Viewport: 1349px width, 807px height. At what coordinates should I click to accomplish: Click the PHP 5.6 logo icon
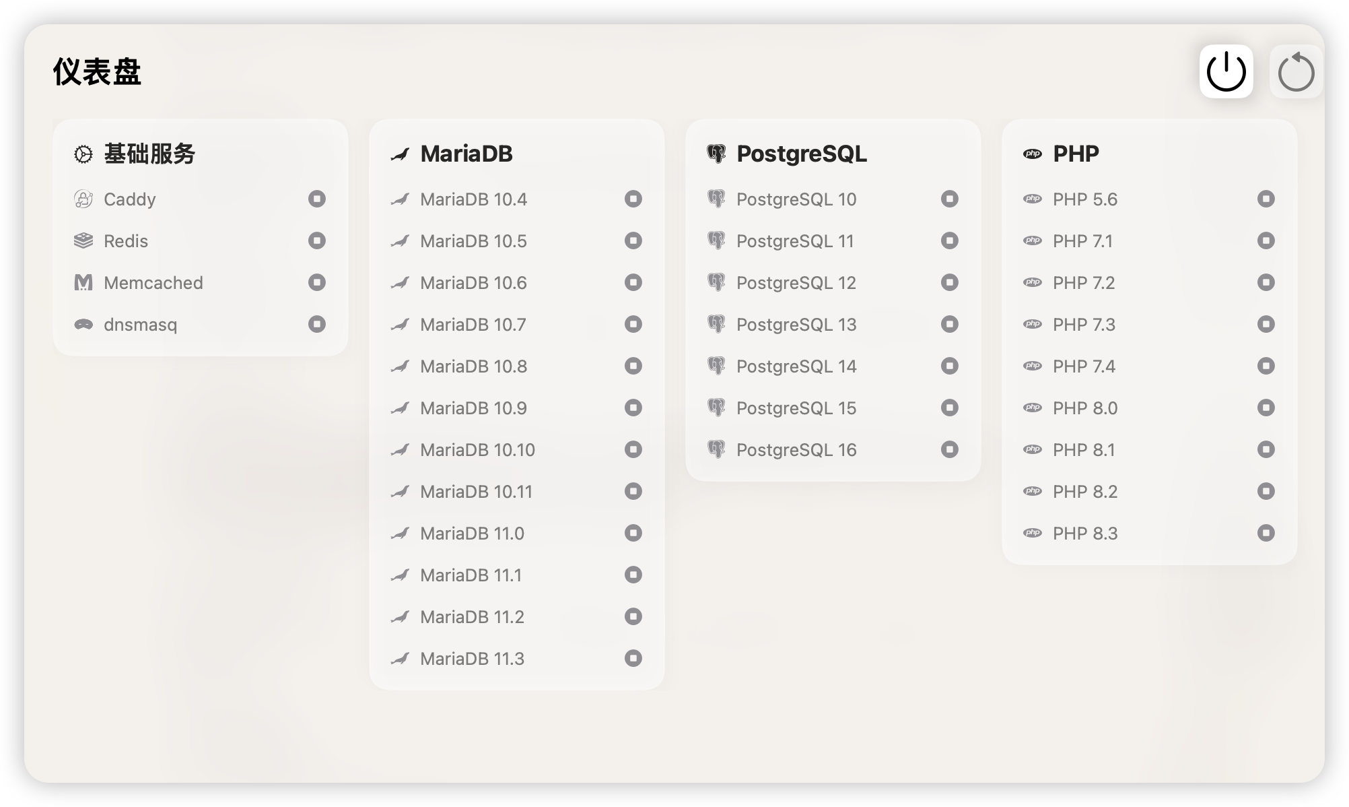click(x=1033, y=199)
